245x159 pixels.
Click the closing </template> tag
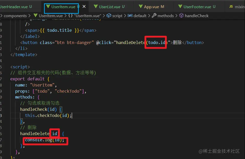(24, 55)
